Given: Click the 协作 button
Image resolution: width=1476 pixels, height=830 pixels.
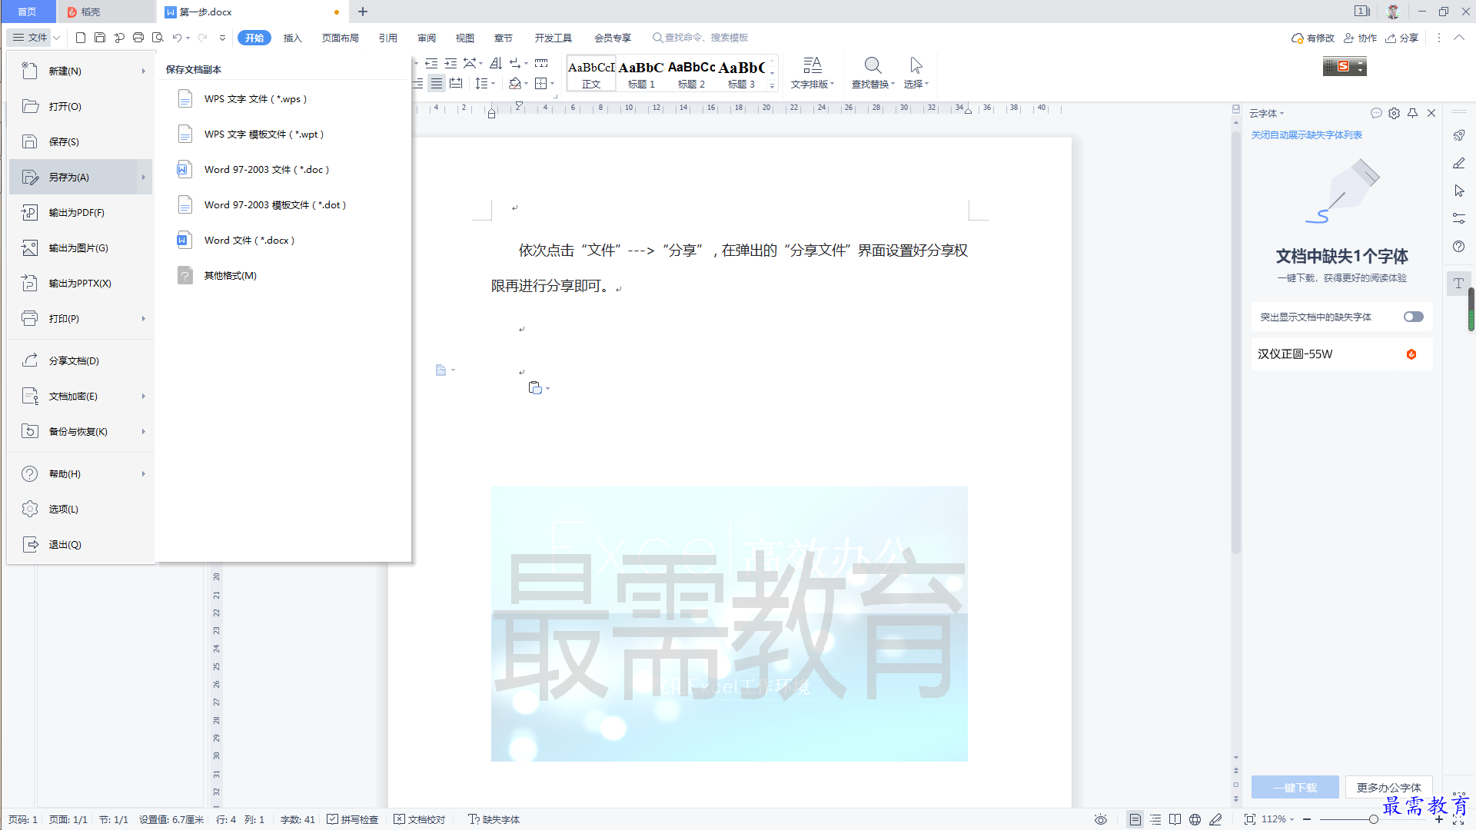Looking at the screenshot, I should click(x=1360, y=38).
